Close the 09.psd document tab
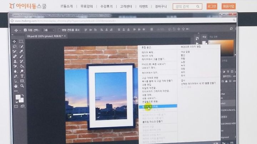The width and height of the screenshot is (257, 144). tap(65, 36)
